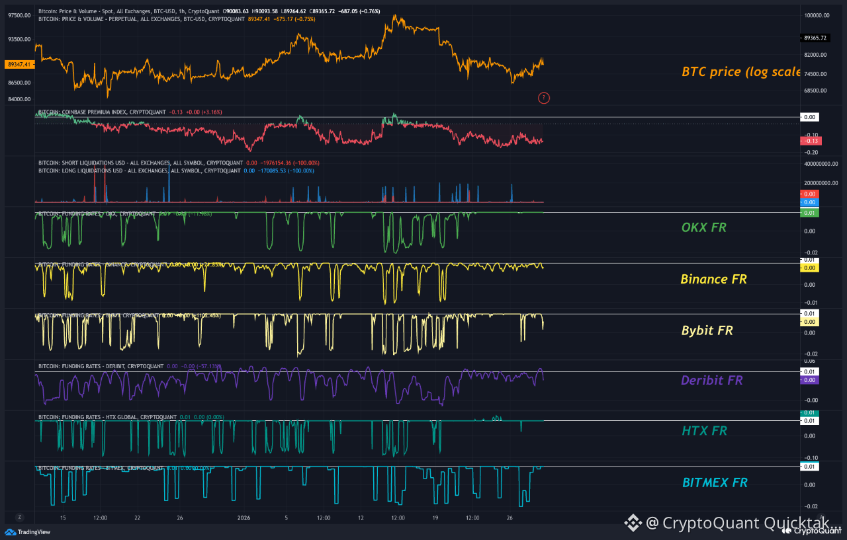Open the timezone Z button
Image resolution: width=847 pixels, height=540 pixels.
click(x=20, y=517)
